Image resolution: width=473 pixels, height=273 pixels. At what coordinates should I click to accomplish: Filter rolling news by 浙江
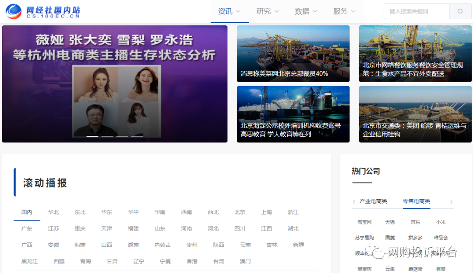293,212
